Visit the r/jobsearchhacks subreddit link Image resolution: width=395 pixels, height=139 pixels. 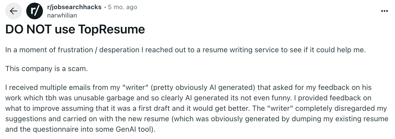[x=74, y=7]
